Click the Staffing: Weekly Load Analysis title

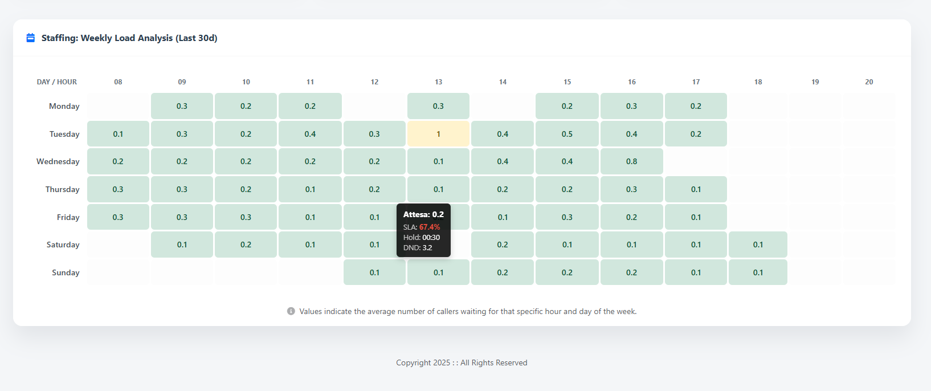129,38
